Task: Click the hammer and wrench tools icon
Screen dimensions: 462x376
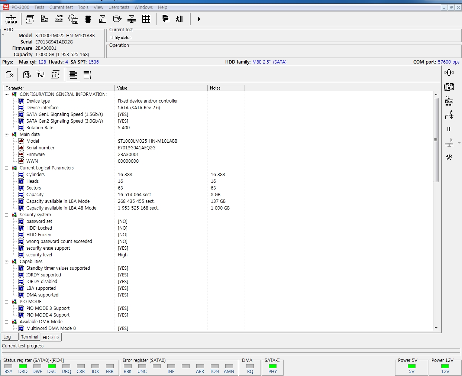Action: tap(449, 157)
